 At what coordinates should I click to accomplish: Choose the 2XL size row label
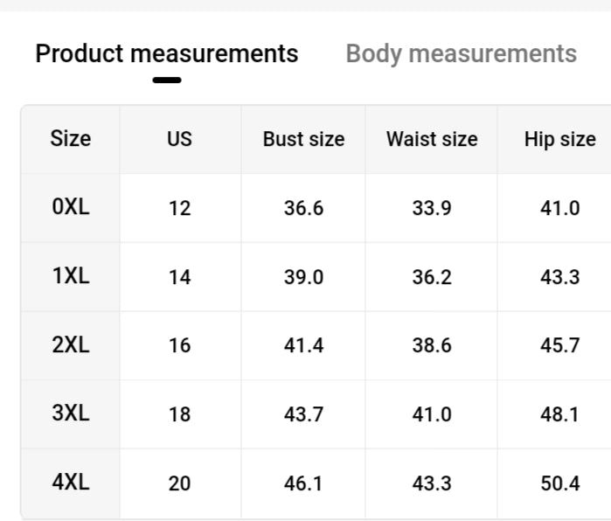[x=70, y=345]
